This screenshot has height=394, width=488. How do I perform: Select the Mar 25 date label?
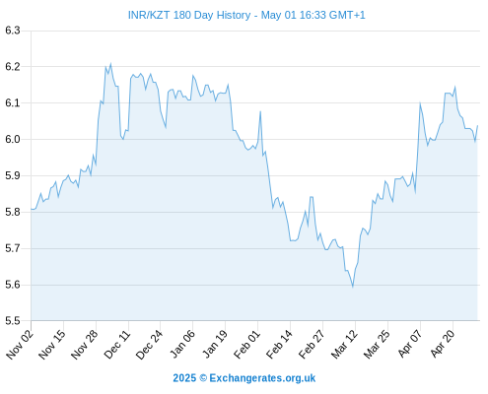pos(377,344)
